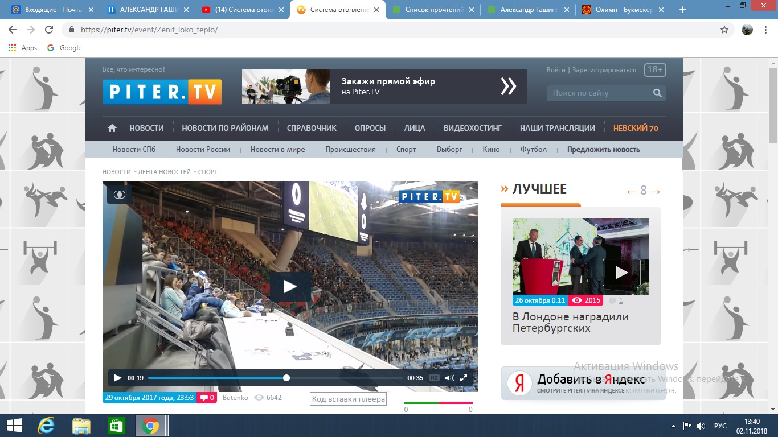Reload the piter.tv page

[x=49, y=30]
